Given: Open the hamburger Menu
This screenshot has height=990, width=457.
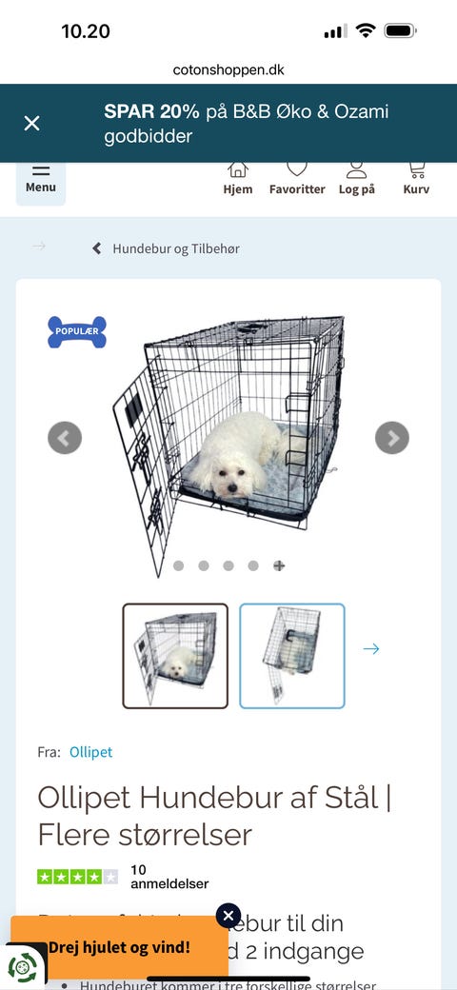Looking at the screenshot, I should pyautogui.click(x=41, y=182).
